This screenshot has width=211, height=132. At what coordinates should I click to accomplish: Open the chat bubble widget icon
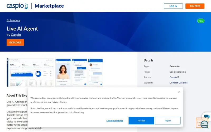pos(207,116)
